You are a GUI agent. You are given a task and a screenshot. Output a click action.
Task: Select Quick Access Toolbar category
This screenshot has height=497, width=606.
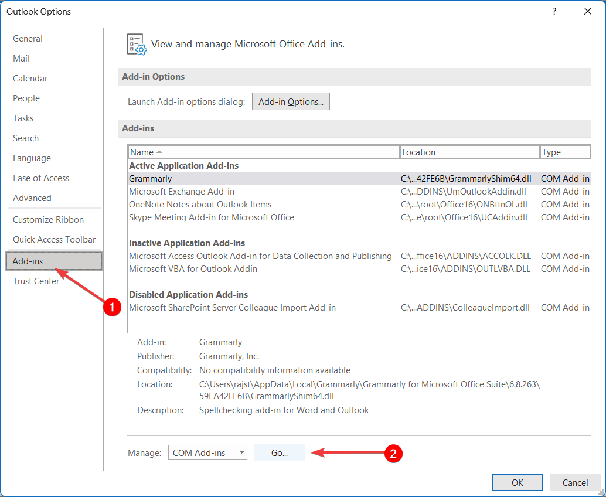pyautogui.click(x=54, y=240)
